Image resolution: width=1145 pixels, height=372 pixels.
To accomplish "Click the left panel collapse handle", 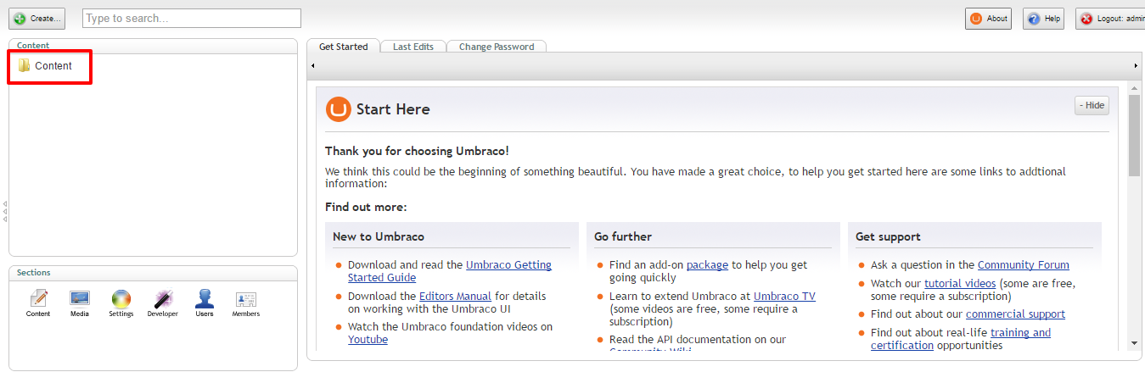I will tap(4, 211).
